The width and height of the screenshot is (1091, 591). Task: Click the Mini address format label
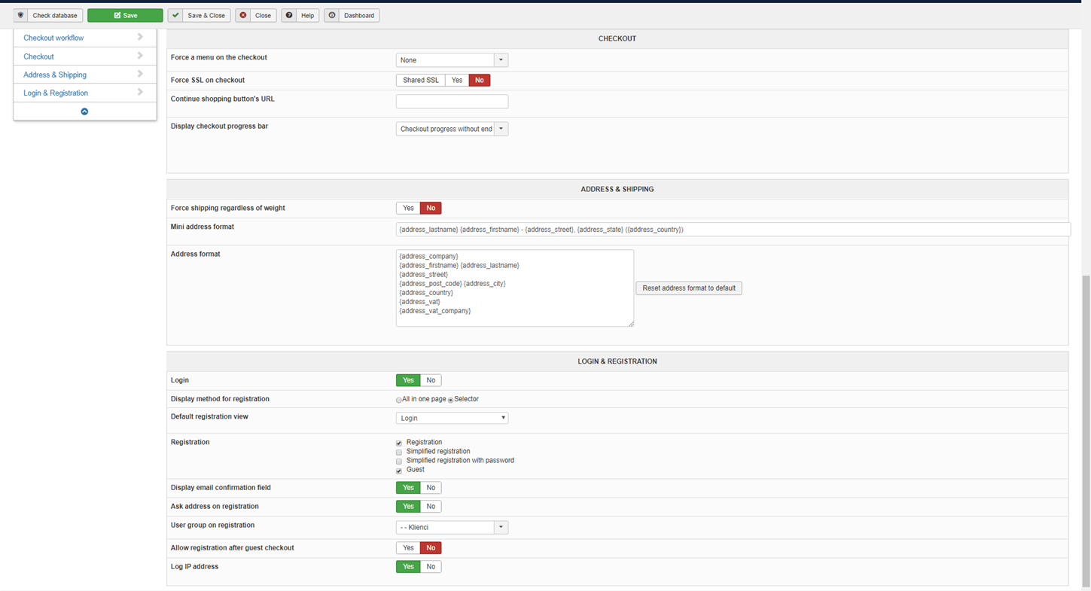tap(203, 227)
